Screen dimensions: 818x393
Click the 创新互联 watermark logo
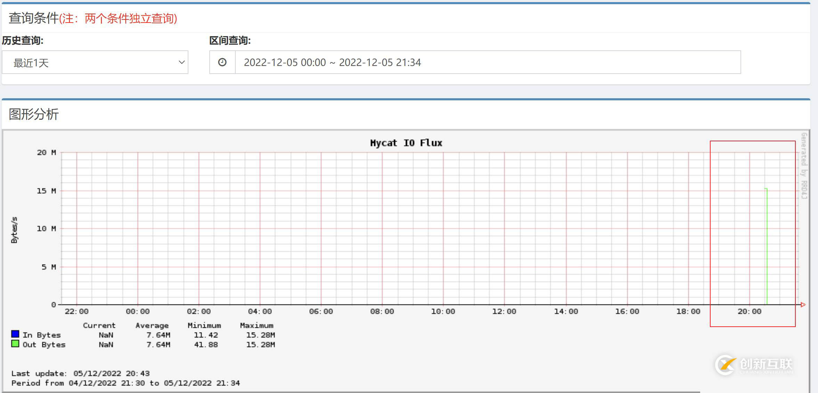[x=754, y=365]
